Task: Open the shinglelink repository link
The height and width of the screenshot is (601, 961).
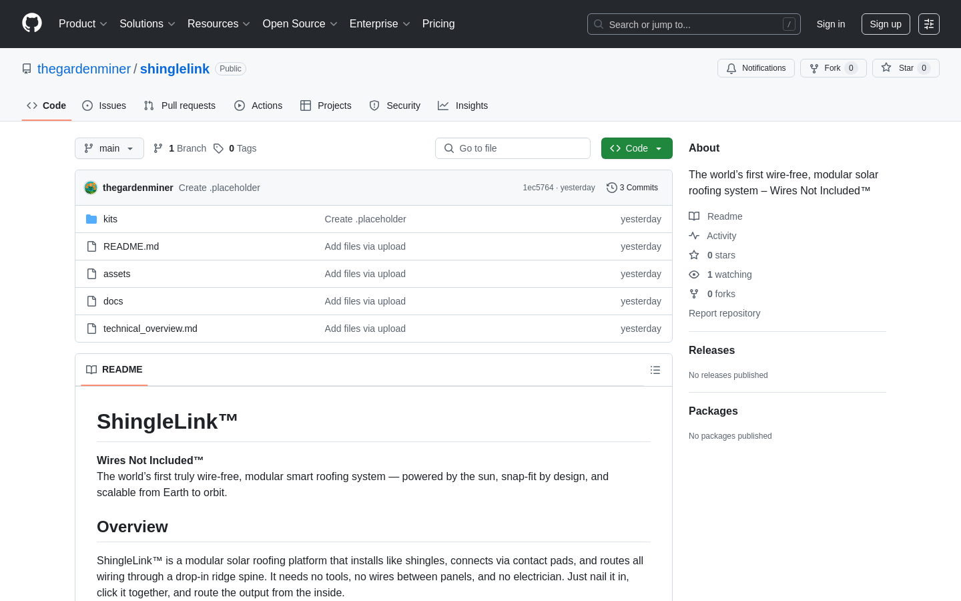Action: 175,69
